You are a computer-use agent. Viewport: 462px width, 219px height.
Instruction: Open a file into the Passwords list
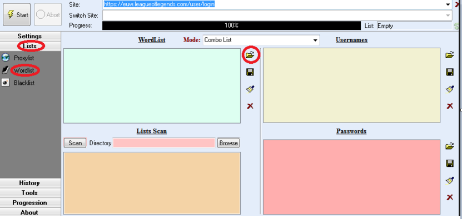[x=450, y=146]
